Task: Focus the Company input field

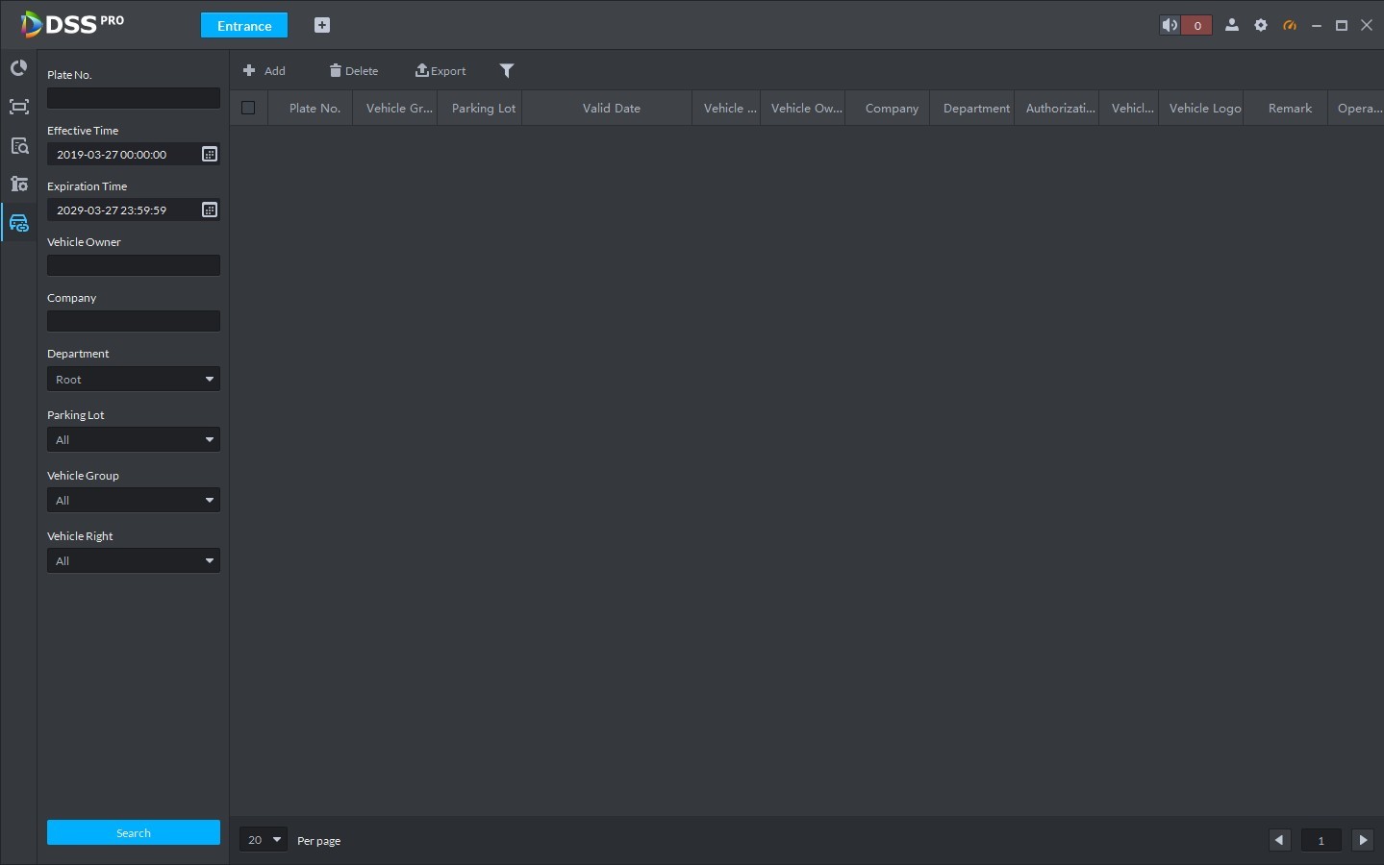Action: coord(134,321)
